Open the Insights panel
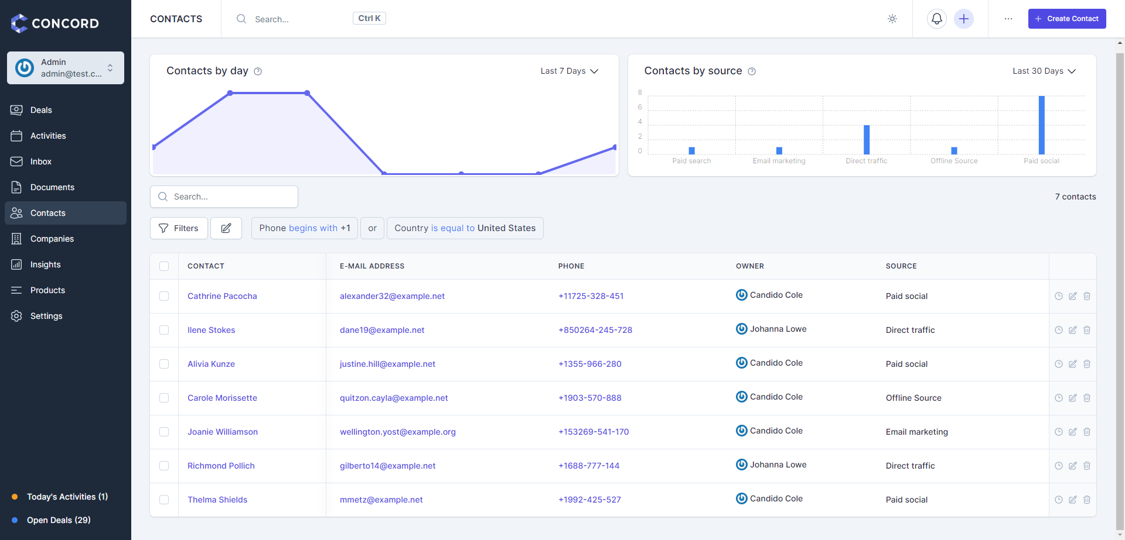The image size is (1125, 540). pos(45,264)
